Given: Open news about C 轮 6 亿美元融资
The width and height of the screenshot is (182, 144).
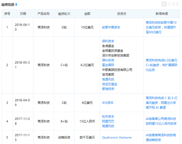Looking at the screenshot, I should [x=161, y=103].
